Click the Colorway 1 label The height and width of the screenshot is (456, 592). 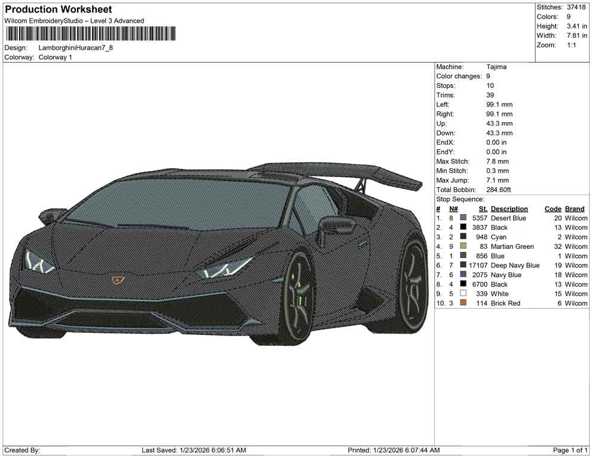[x=57, y=57]
